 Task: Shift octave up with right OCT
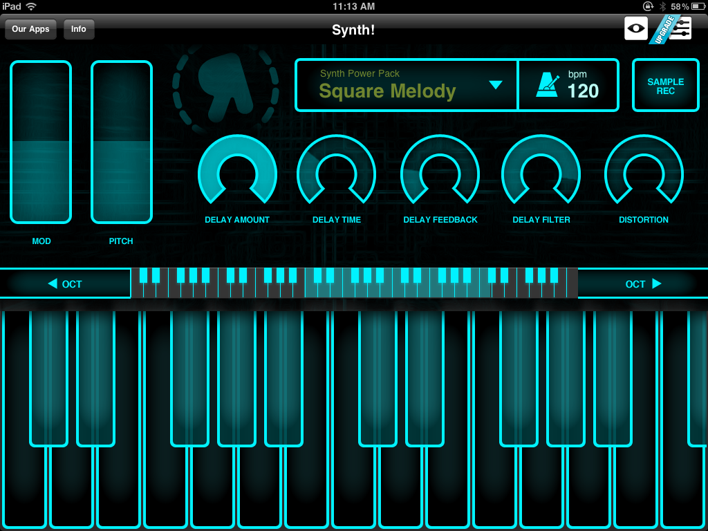point(642,283)
